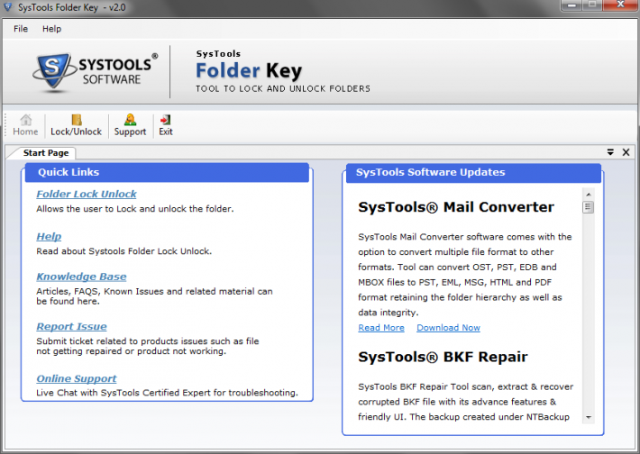Image resolution: width=640 pixels, height=454 pixels.
Task: Click the SysTools® Mail Converter heading
Action: pyautogui.click(x=456, y=207)
